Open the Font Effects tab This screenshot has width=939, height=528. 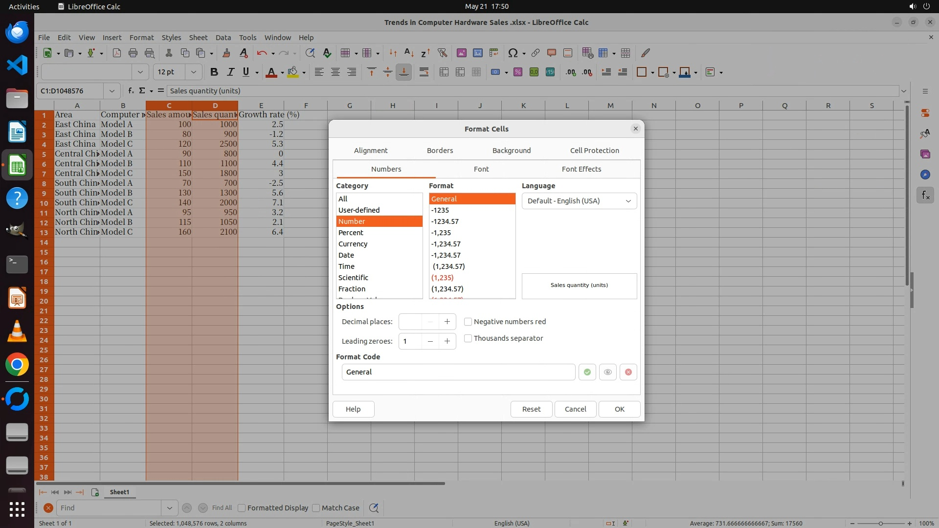tap(581, 169)
